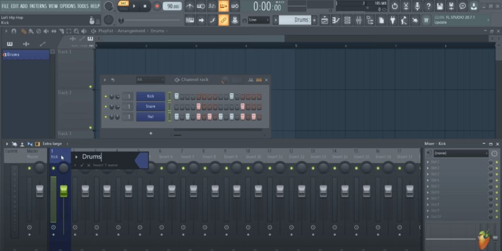Select the playlist zoom magnifier tool
This screenshot has height=251, width=502.
tap(76, 31)
